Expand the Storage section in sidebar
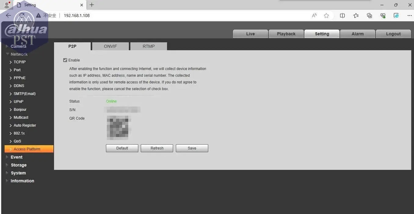414x214 pixels. (x=19, y=165)
